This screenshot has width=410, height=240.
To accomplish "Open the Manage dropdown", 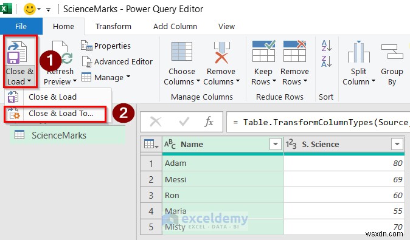I will pos(106,77).
